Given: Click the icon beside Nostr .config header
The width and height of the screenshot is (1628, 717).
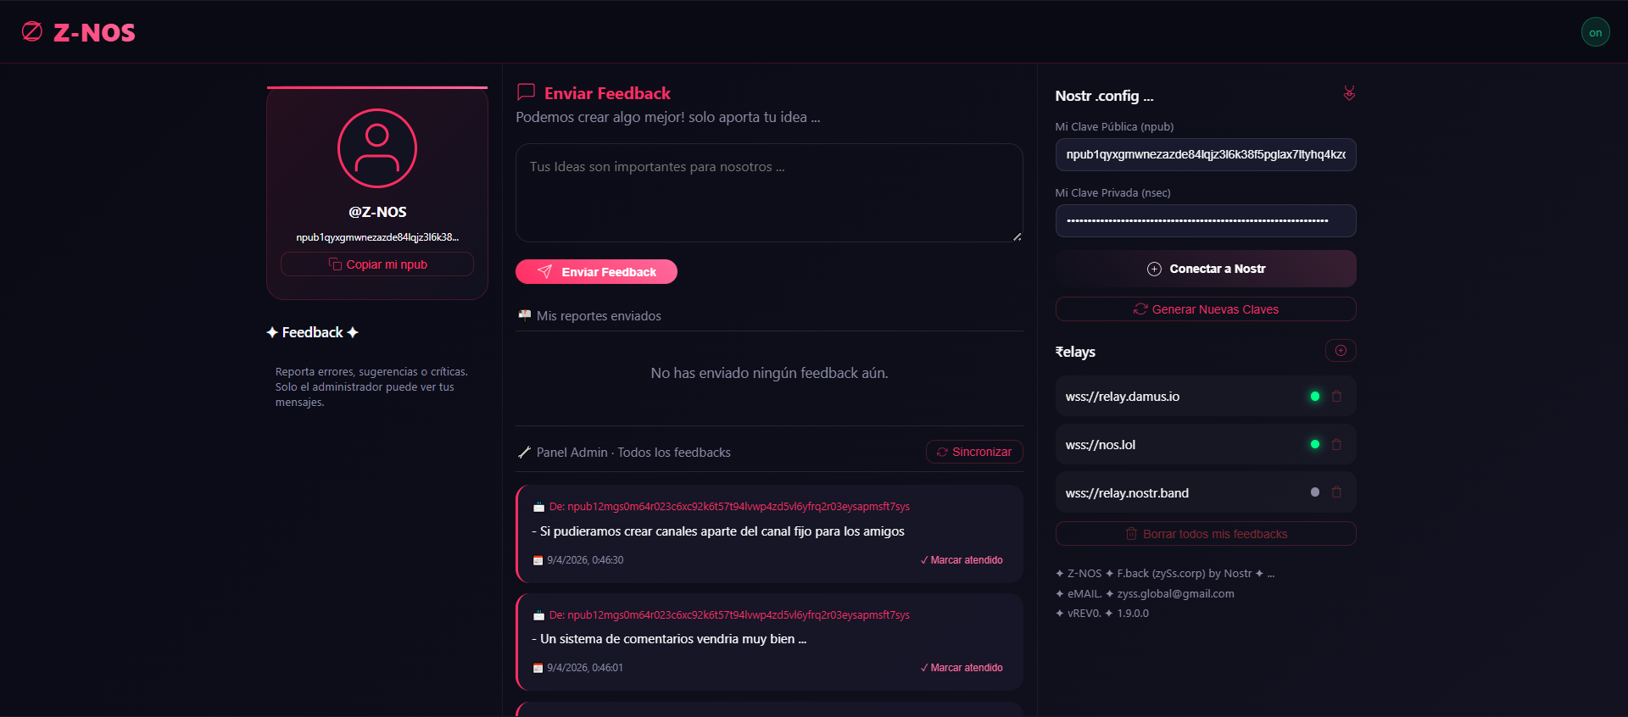Looking at the screenshot, I should [x=1349, y=93].
